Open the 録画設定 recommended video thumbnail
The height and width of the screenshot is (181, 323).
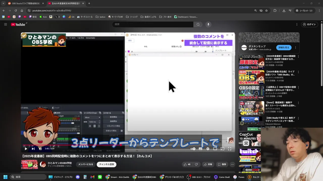click(x=252, y=62)
